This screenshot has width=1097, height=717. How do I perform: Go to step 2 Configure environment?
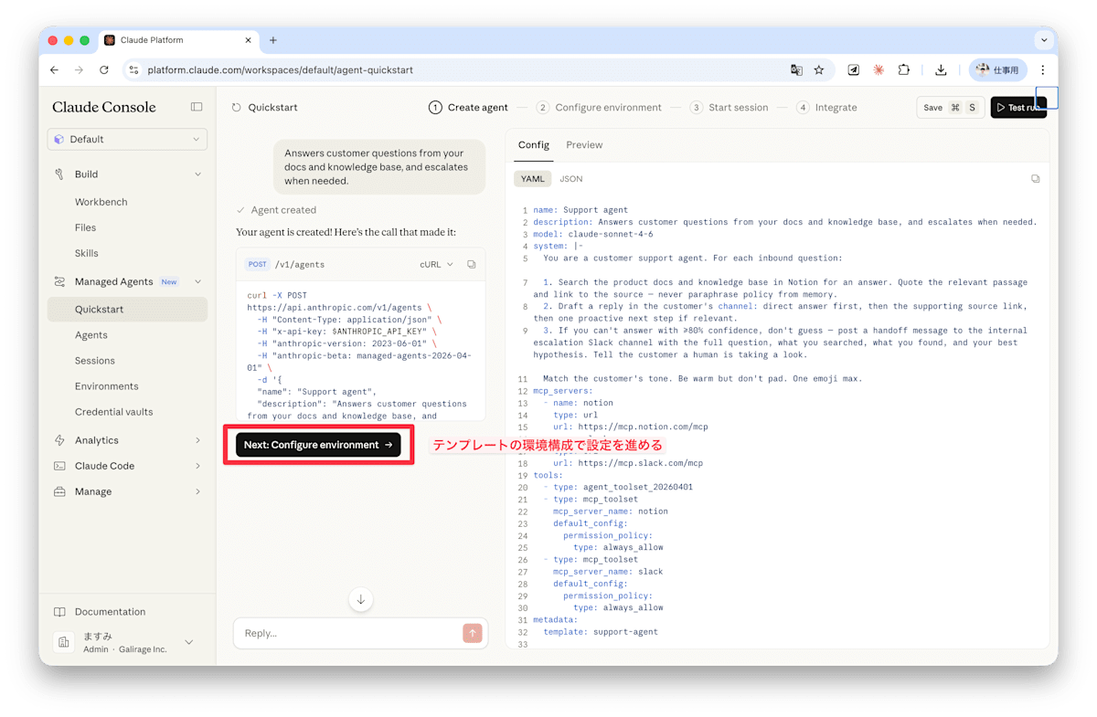pos(599,107)
